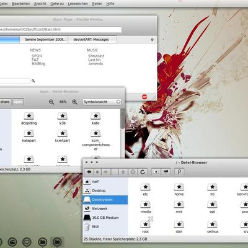Click the monitor dock icon
248x248 pixels.
[x=27, y=242]
